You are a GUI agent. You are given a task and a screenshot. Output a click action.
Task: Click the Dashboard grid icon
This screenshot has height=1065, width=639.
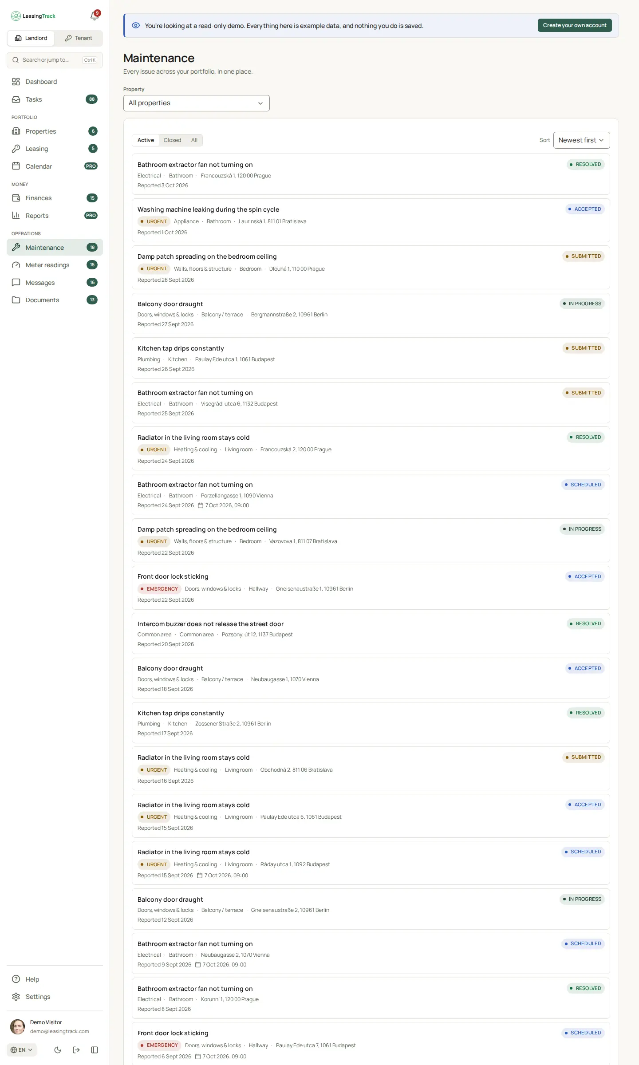click(x=16, y=82)
